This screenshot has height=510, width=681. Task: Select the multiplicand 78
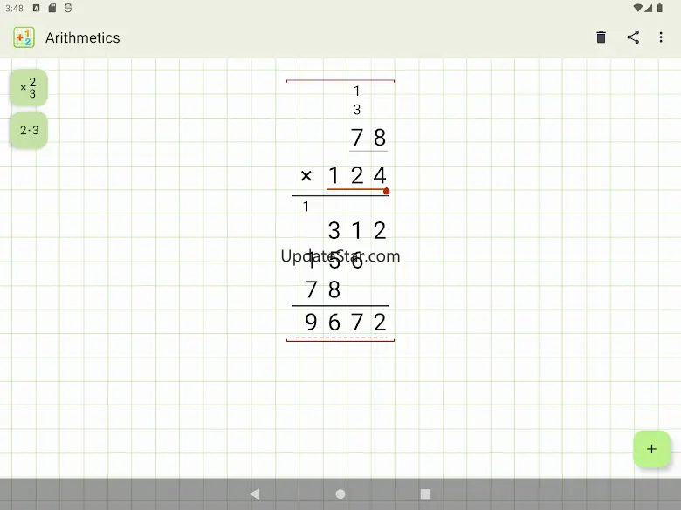(368, 138)
